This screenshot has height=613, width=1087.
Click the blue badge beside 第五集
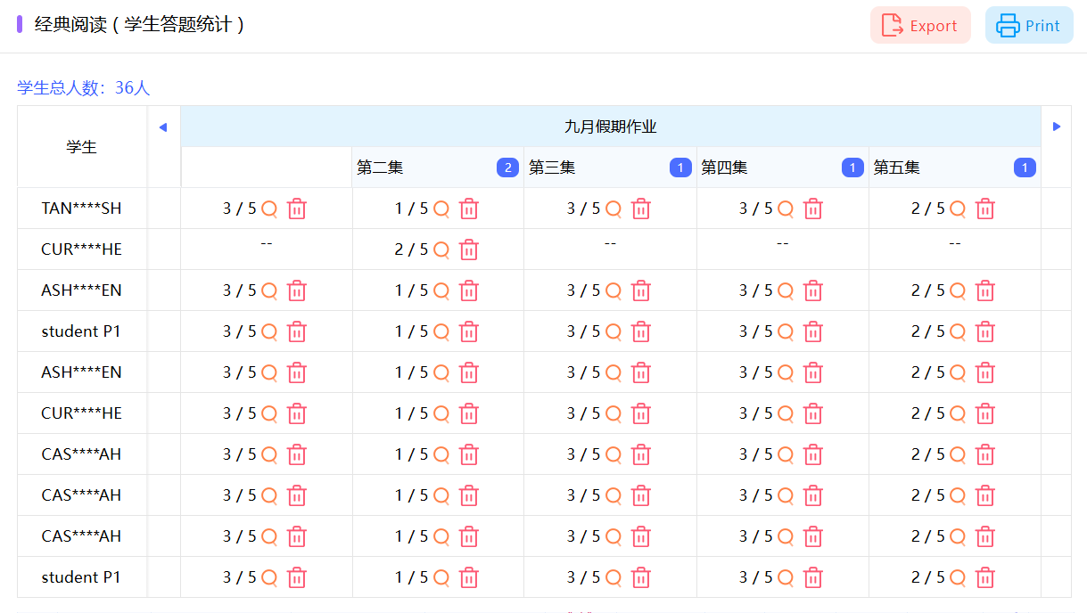tap(1025, 168)
